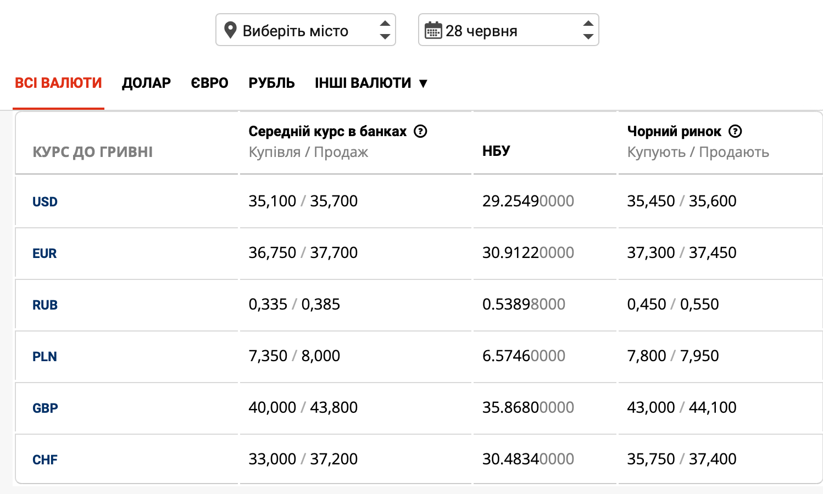The image size is (823, 494).
Task: Select the CHF currency link
Action: (x=45, y=459)
